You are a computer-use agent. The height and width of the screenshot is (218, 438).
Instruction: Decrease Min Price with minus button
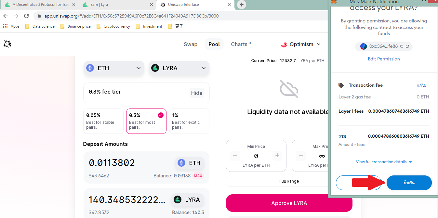pos(235,156)
